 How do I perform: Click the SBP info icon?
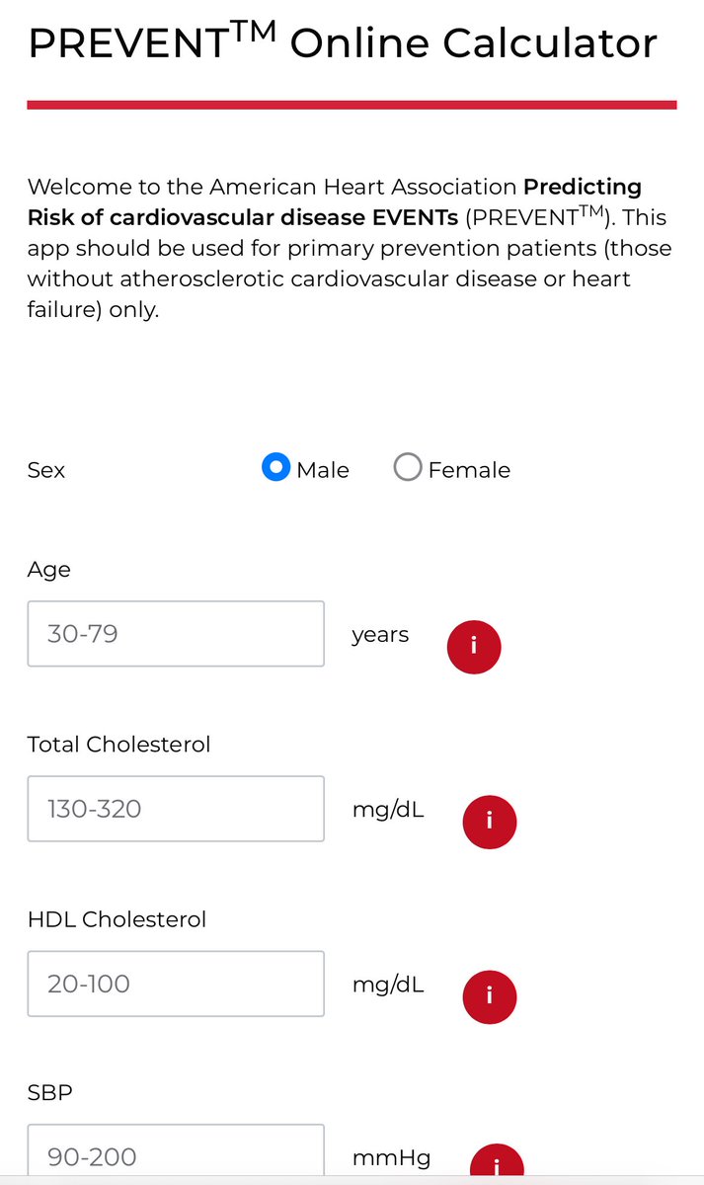point(496,1163)
